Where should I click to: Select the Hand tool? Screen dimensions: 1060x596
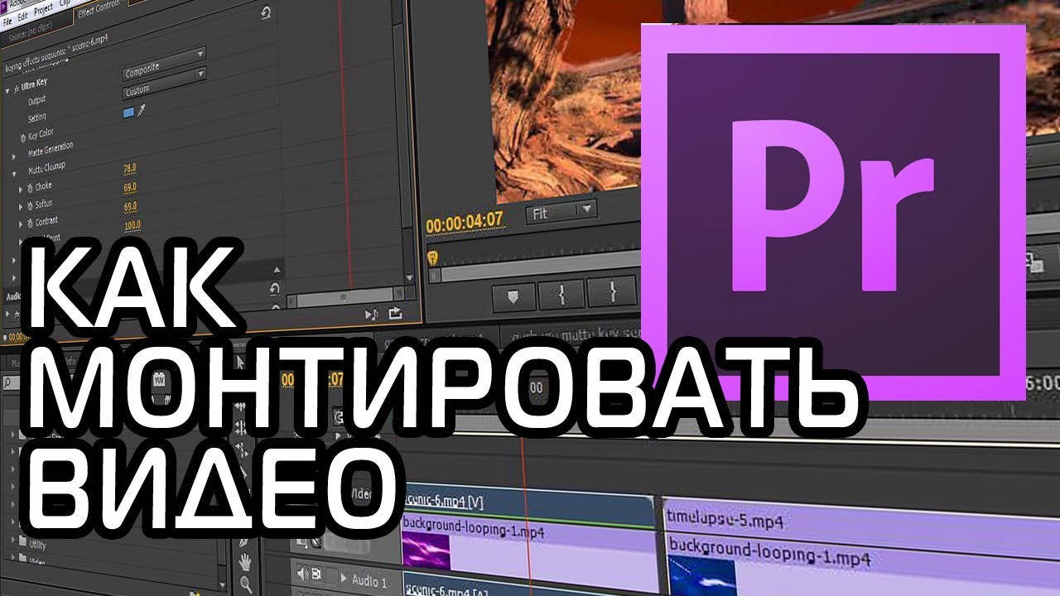[246, 562]
